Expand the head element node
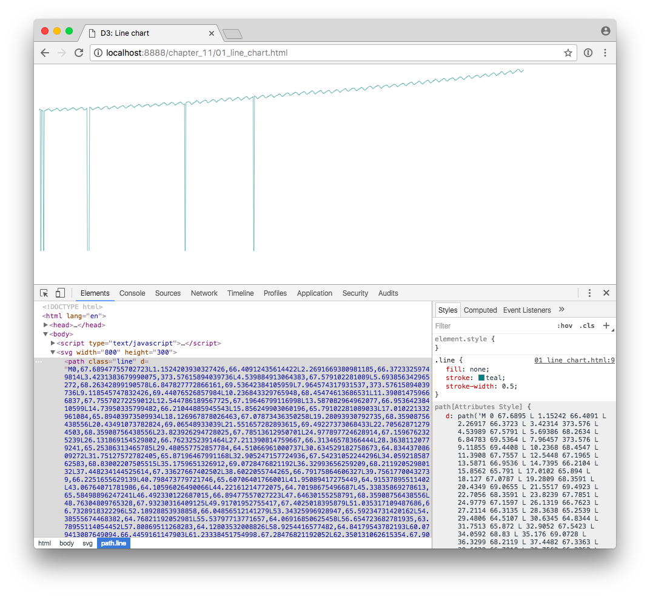The width and height of the screenshot is (650, 597). pyautogui.click(x=46, y=325)
